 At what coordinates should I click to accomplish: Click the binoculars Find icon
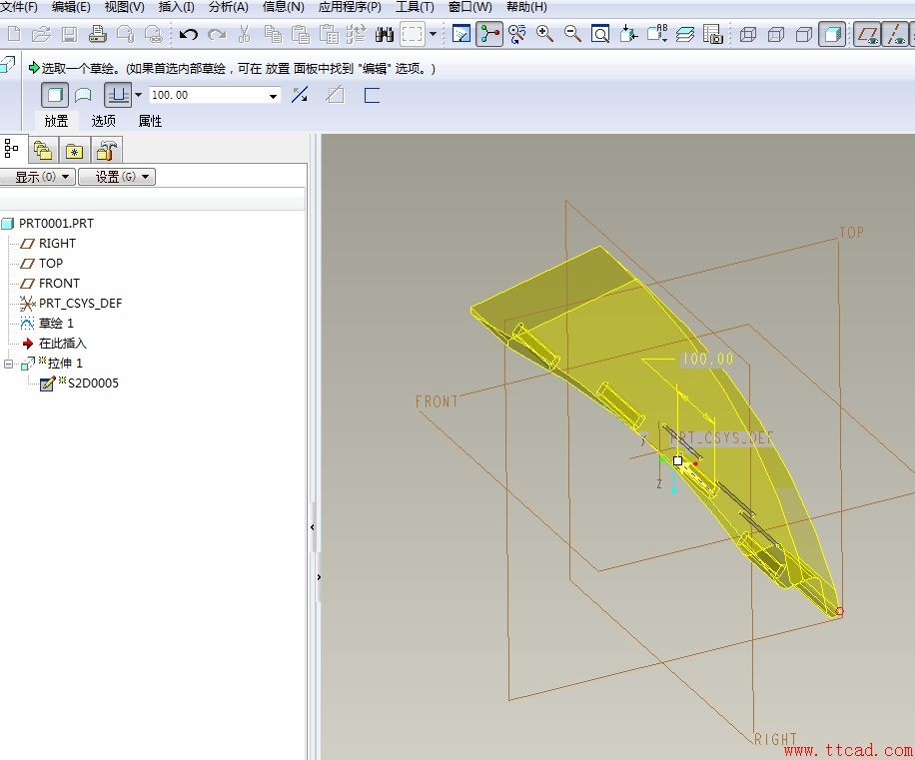[x=385, y=35]
